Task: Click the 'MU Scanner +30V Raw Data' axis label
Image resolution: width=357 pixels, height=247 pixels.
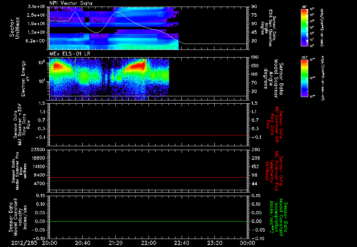Action: [22, 125]
